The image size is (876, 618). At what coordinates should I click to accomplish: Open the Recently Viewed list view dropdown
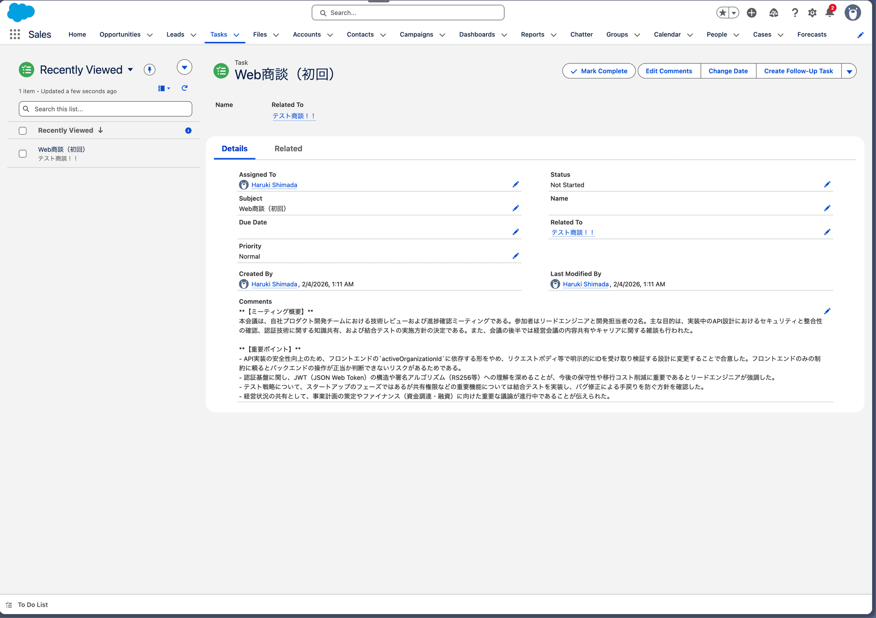(130, 69)
